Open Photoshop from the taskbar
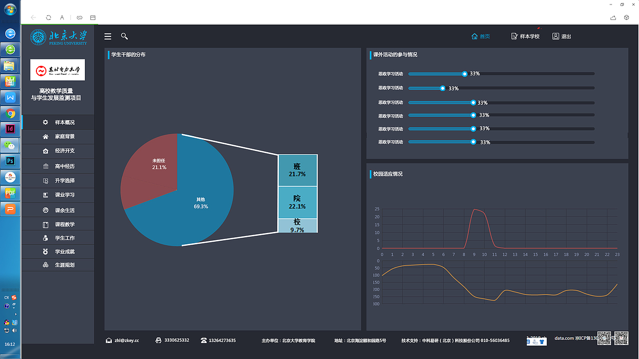The image size is (639, 359). point(10,161)
